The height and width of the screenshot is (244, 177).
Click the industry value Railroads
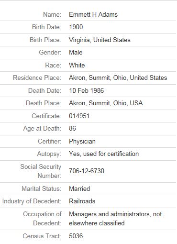(x=82, y=201)
